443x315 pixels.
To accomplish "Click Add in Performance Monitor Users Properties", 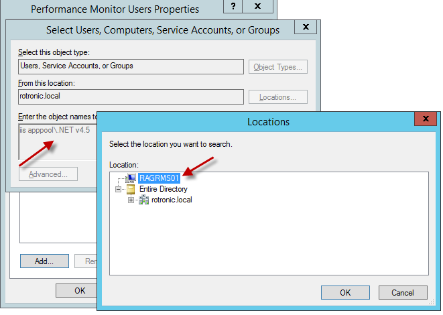I will [x=44, y=261].
